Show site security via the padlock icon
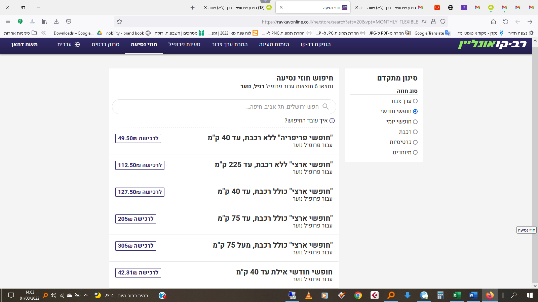 pyautogui.click(x=433, y=21)
